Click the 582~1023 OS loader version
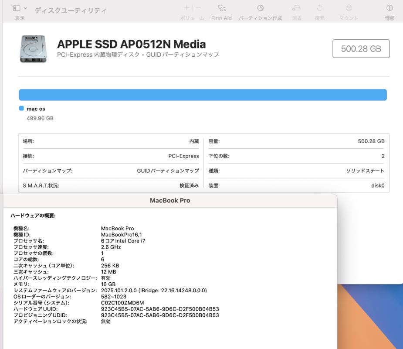This screenshot has width=403, height=349. tap(114, 297)
